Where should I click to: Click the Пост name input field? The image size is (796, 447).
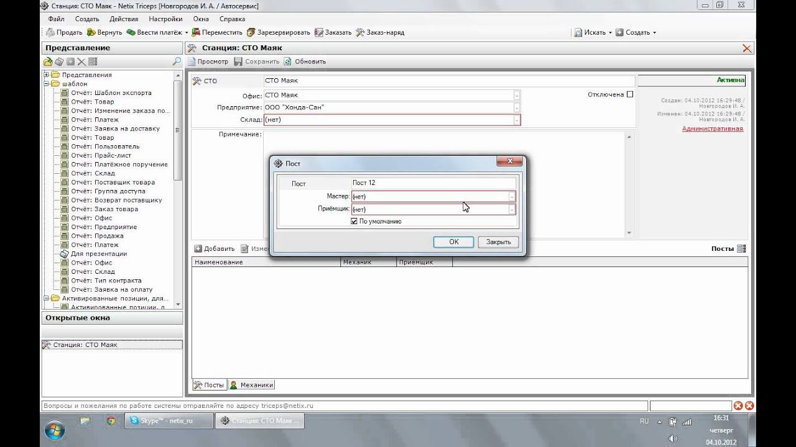coord(433,183)
